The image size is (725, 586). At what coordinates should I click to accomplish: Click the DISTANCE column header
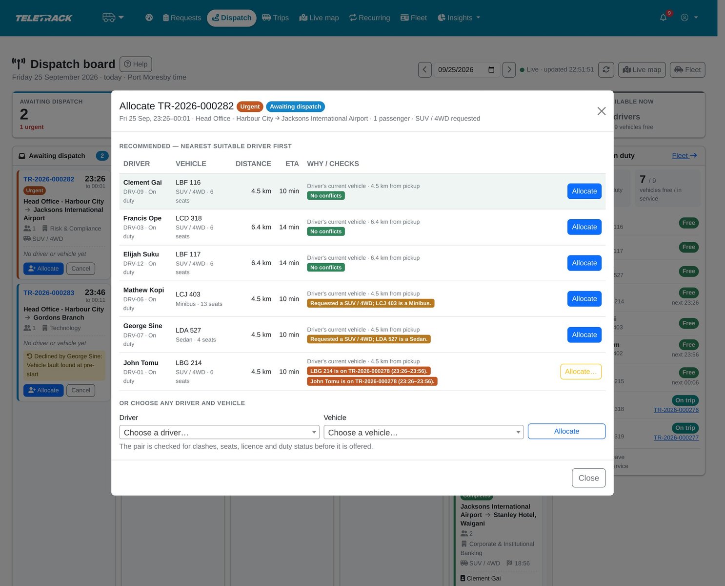pyautogui.click(x=253, y=164)
